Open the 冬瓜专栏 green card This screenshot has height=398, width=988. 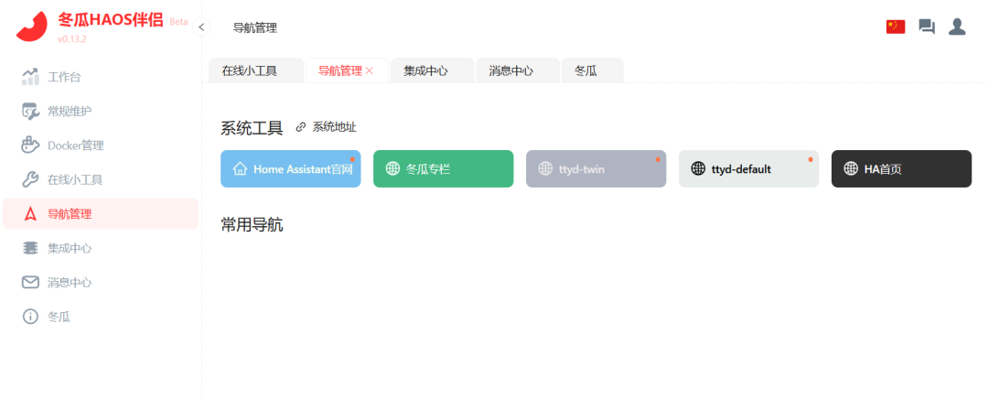[444, 168]
